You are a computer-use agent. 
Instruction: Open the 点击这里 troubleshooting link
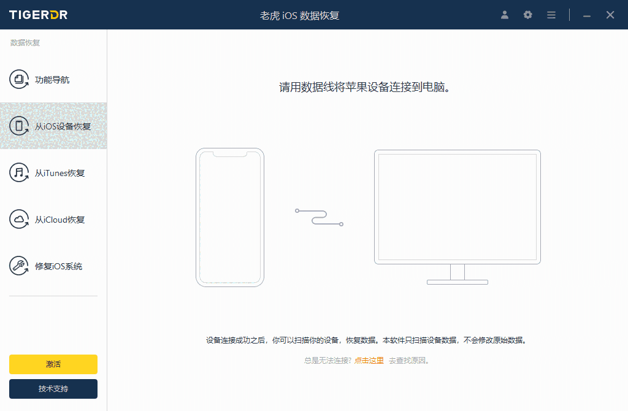369,361
